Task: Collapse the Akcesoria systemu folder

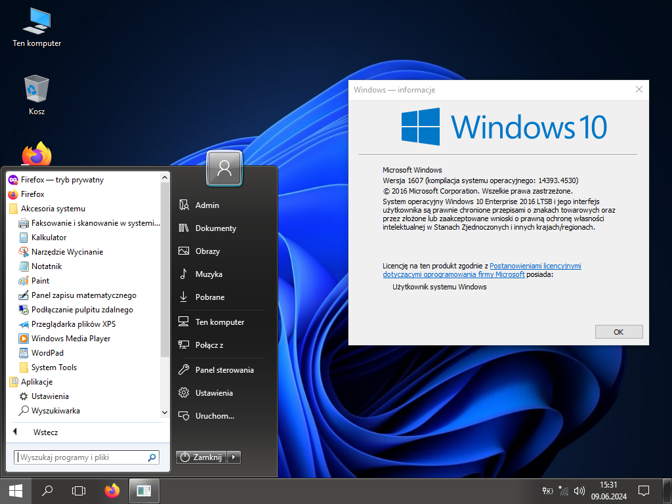Action: (52, 209)
